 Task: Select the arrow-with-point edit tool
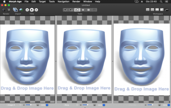71,10
